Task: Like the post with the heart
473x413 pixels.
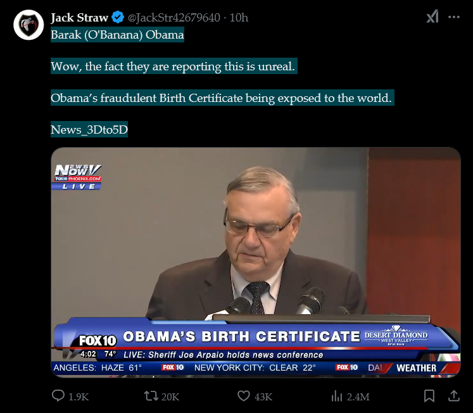Action: pyautogui.click(x=244, y=396)
